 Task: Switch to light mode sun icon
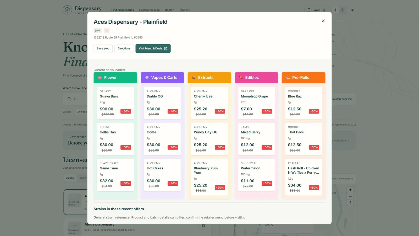(335, 10)
